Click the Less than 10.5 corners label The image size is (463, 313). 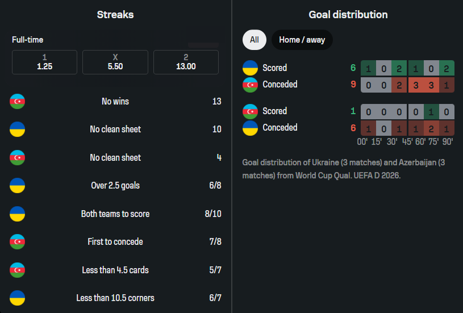[x=115, y=298]
